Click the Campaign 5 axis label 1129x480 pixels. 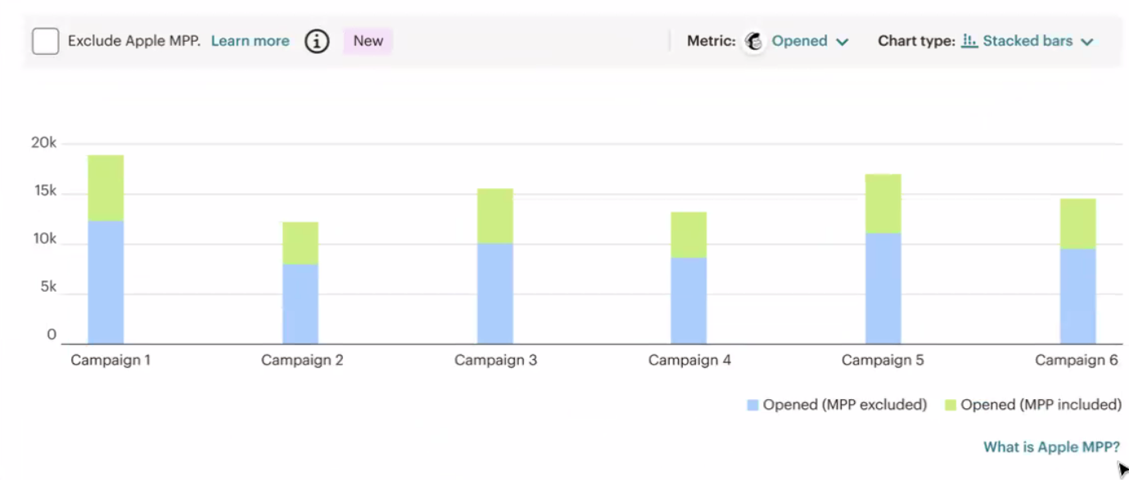[x=883, y=361]
